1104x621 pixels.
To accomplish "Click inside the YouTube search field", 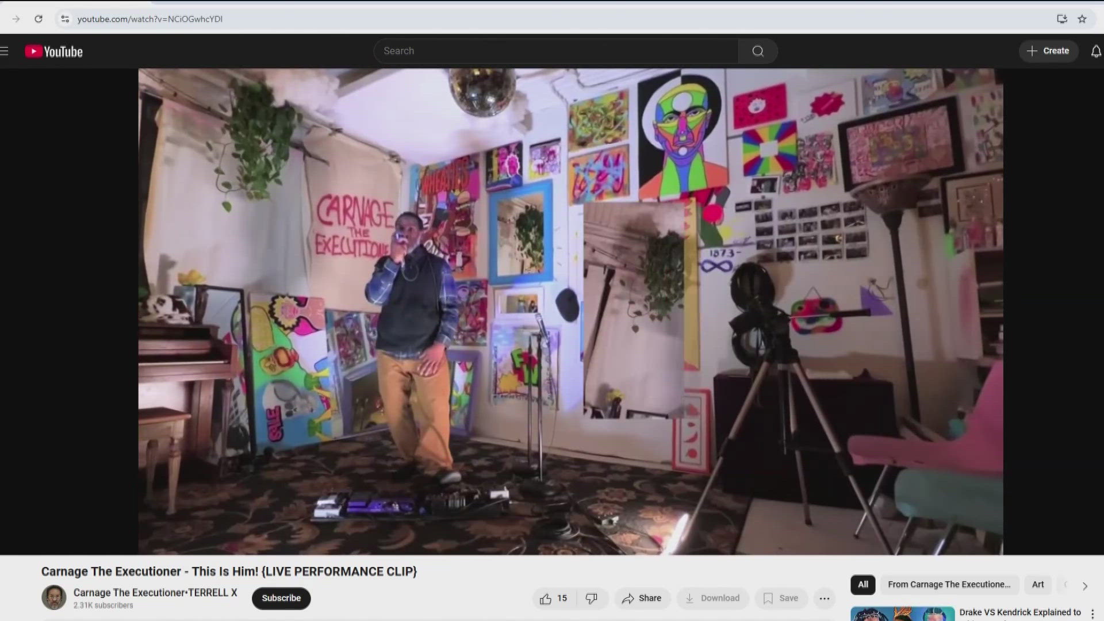I will tap(555, 51).
